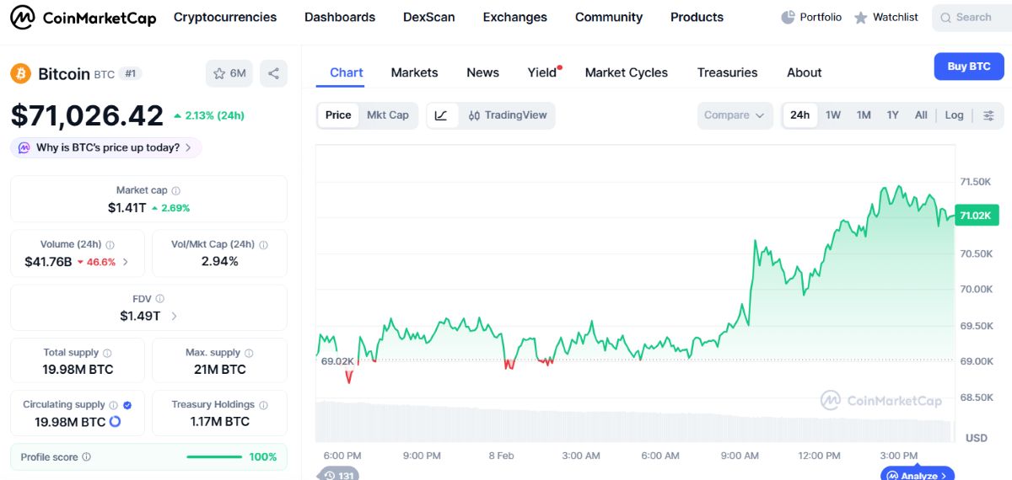Screen dimensions: 1012x480
Task: Switch chart to Price view
Action: 338,115
